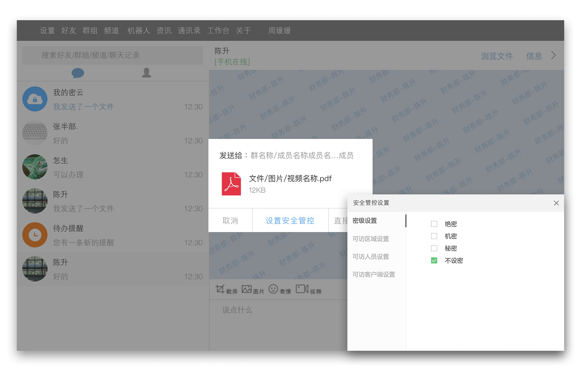Select the screenshot capture tool
The image size is (581, 371).
(227, 289)
